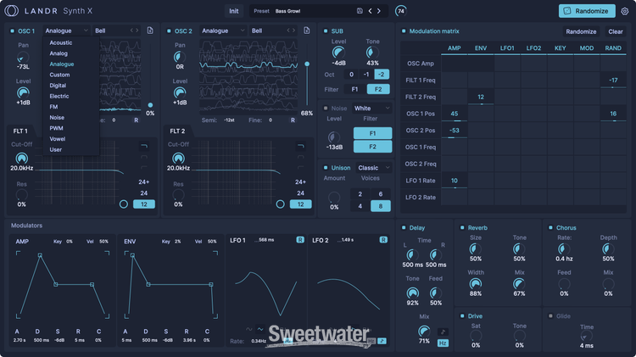Choose Acoustic from the category list
Viewport: 636px width, 357px height.
pyautogui.click(x=61, y=42)
